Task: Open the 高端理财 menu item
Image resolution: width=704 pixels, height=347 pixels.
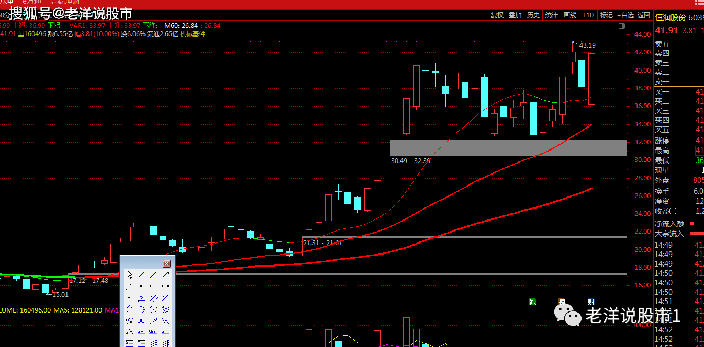Action: pyautogui.click(x=64, y=3)
